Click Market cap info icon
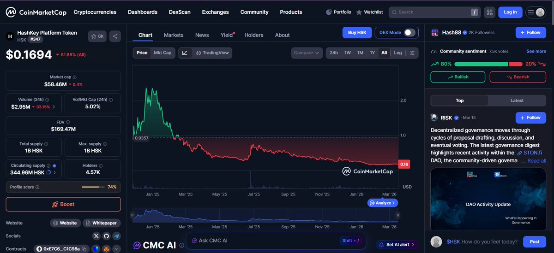 (75, 77)
